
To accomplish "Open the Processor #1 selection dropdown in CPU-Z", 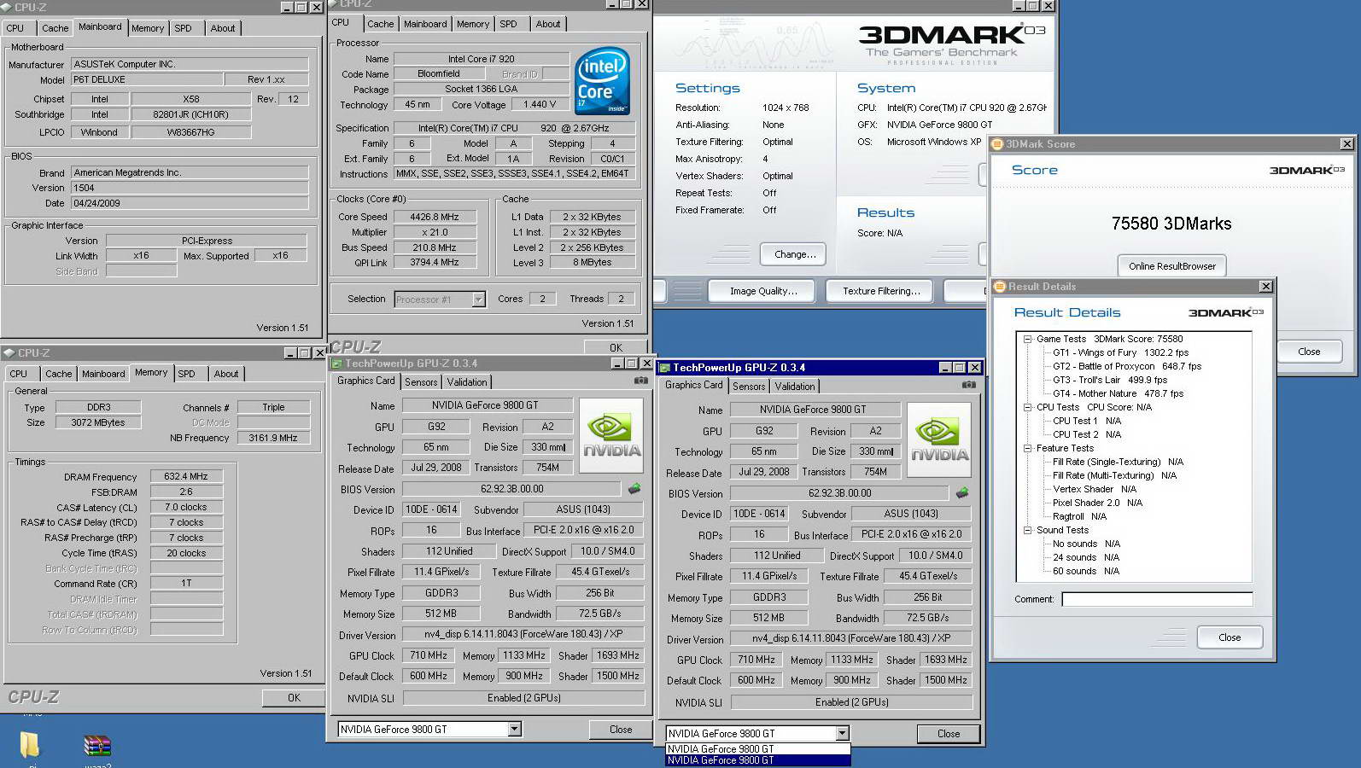I will pos(478,300).
